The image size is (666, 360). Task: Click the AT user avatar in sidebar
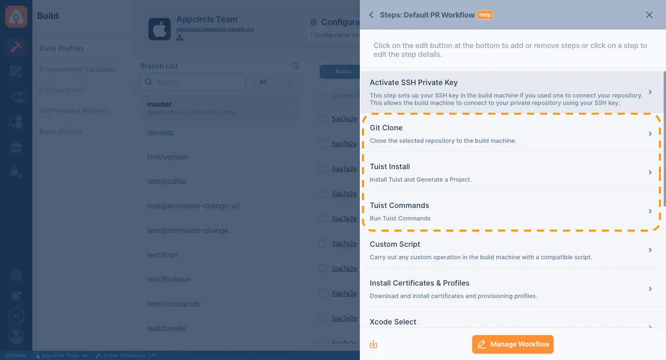click(16, 316)
